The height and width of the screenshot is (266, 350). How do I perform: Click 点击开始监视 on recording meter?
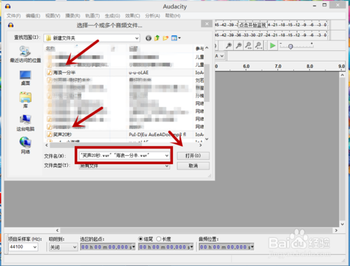253,25
